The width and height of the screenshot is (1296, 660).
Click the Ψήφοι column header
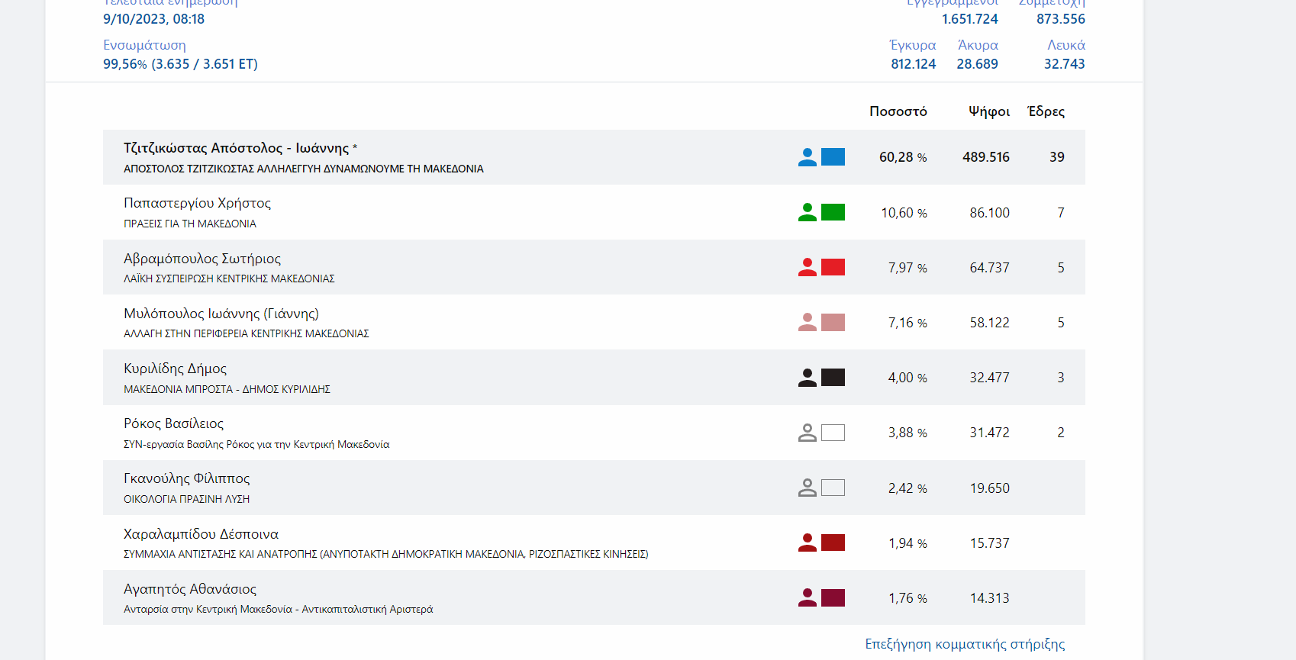(x=988, y=111)
